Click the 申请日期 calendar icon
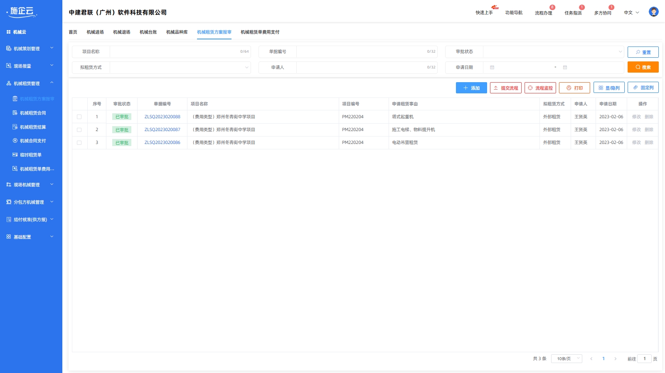This screenshot has width=665, height=373. coord(492,68)
